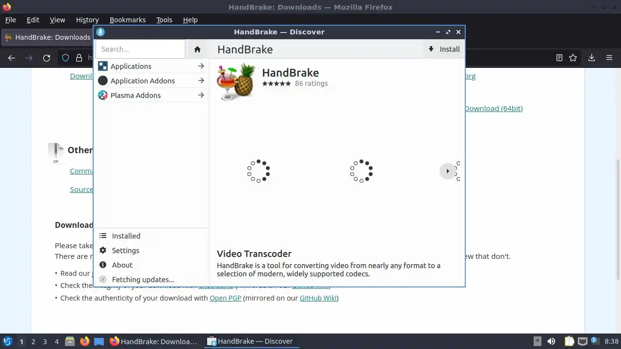Click the update notifier tray icon

594,341
